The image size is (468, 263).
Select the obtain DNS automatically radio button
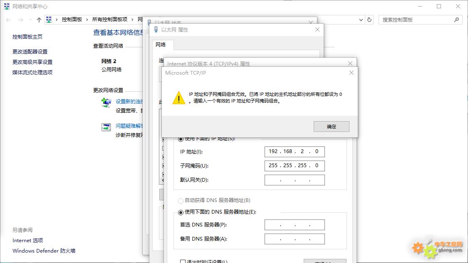pos(181,201)
